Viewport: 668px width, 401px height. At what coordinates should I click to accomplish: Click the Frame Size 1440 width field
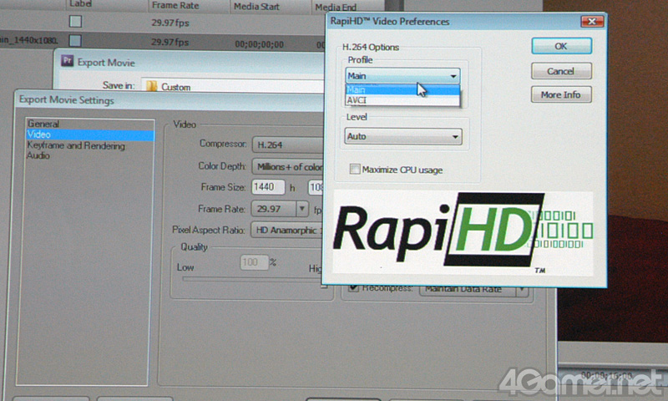(x=269, y=187)
